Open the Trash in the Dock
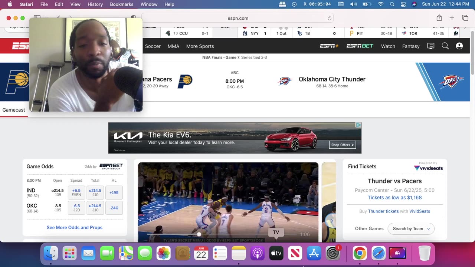The height and width of the screenshot is (267, 475). point(425,253)
